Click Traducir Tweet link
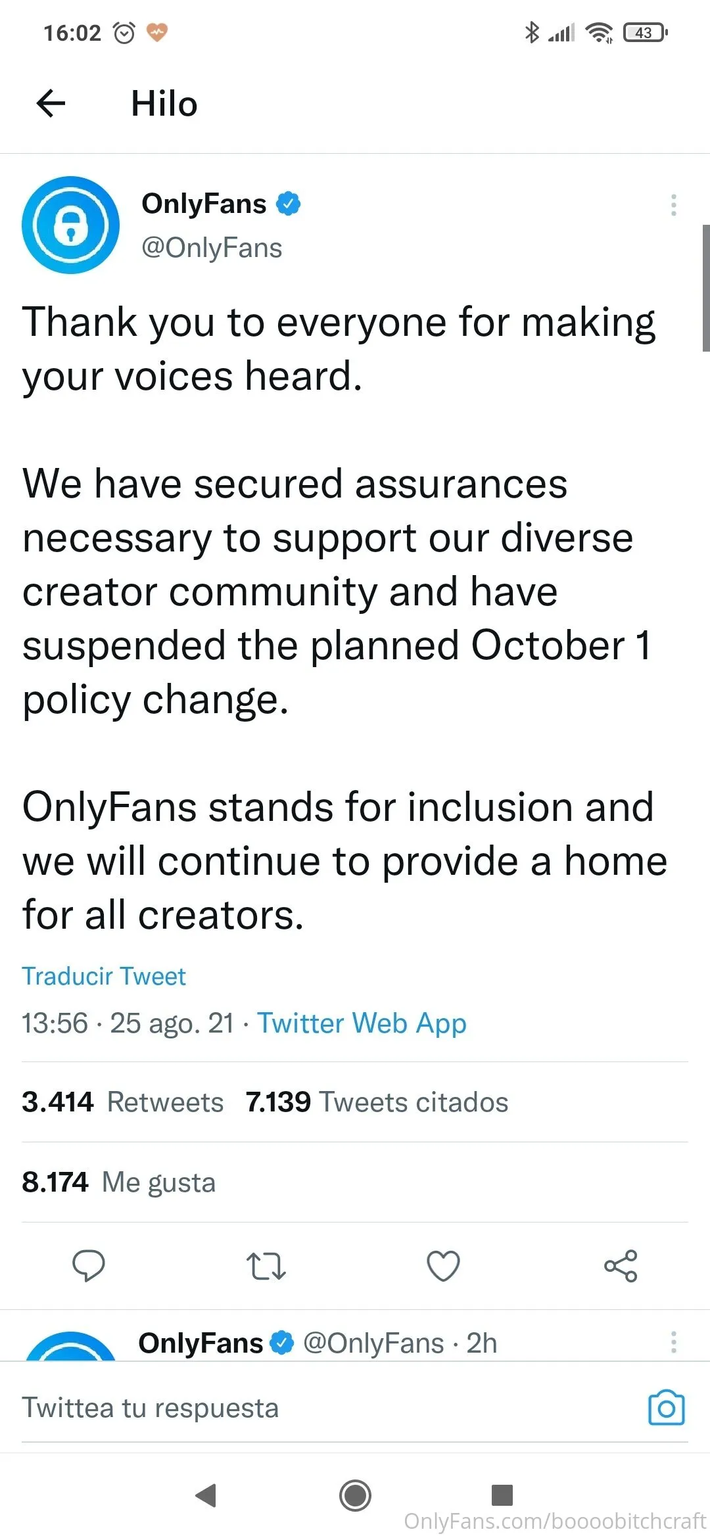The height and width of the screenshot is (1538, 710). pyautogui.click(x=104, y=977)
